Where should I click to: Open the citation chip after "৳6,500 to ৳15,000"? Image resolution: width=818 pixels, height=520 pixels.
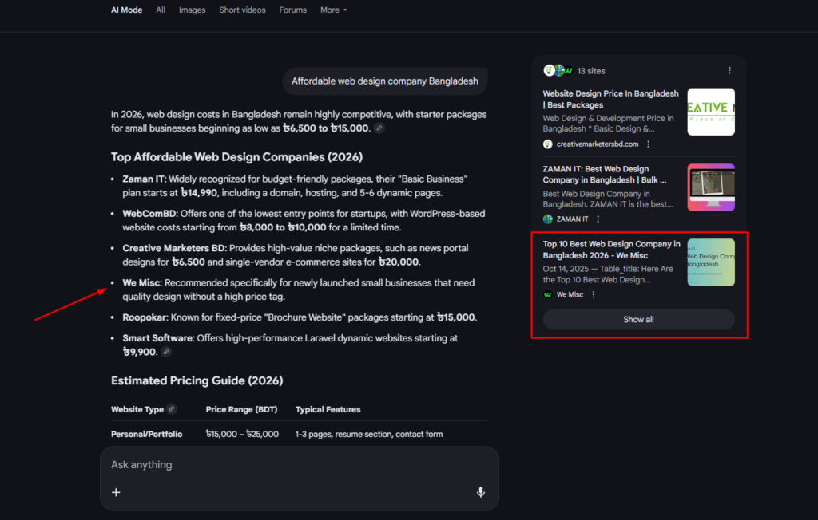pyautogui.click(x=379, y=128)
